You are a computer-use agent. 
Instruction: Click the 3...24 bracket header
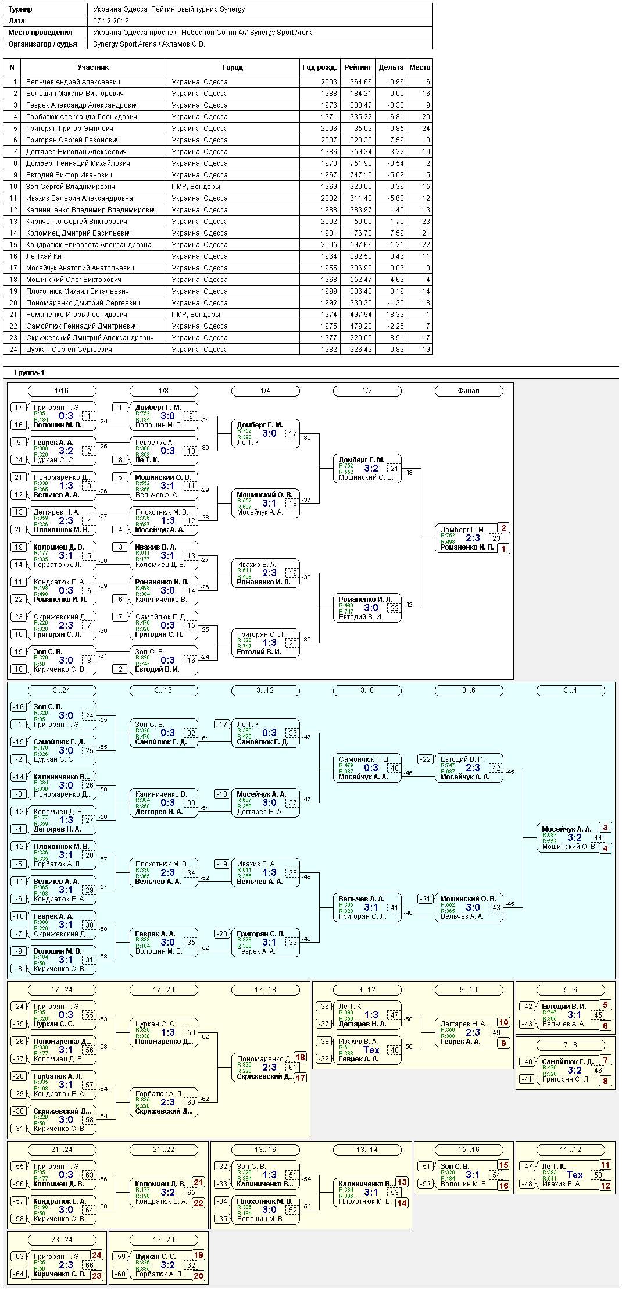[x=62, y=690]
